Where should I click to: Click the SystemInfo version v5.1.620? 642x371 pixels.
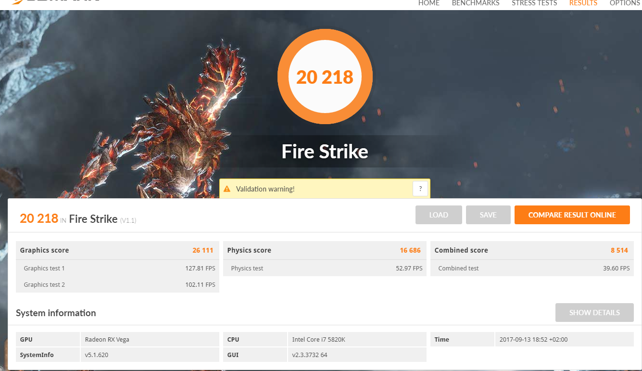96,355
